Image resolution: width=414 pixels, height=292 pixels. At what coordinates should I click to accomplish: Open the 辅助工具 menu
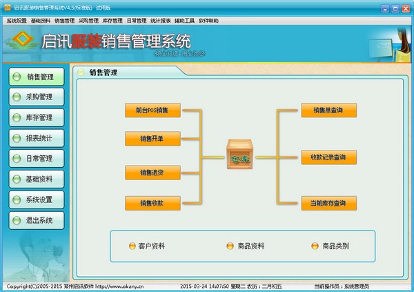tap(184, 21)
